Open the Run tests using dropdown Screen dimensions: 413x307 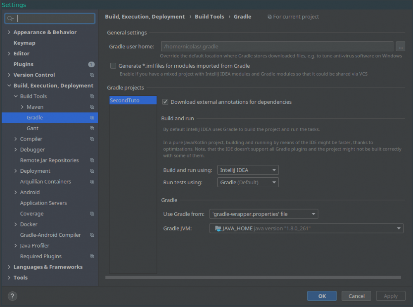pyautogui.click(x=248, y=182)
